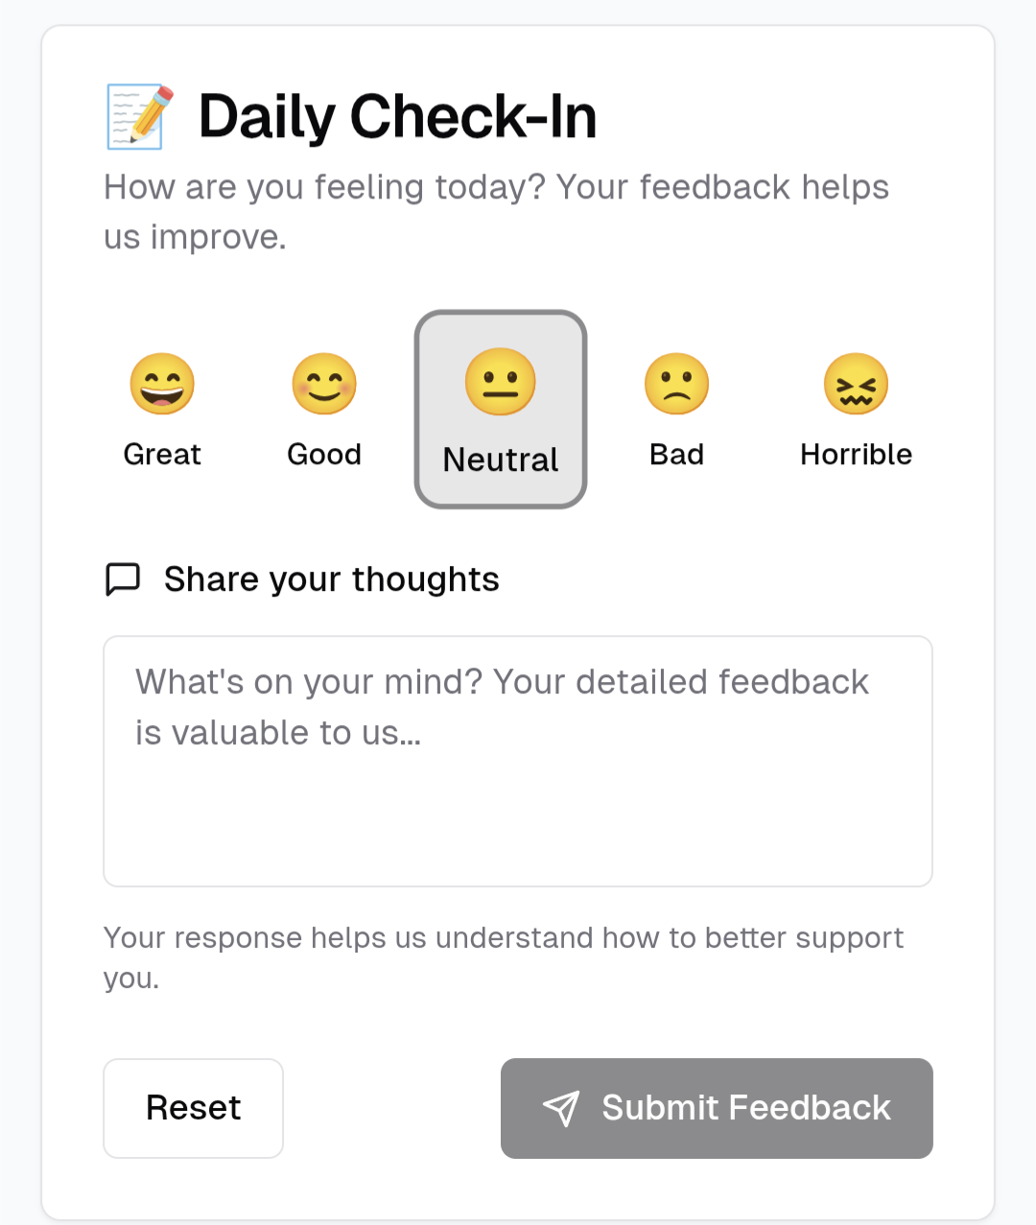
Task: Choose the frowning Bad emoji face
Action: (x=676, y=384)
